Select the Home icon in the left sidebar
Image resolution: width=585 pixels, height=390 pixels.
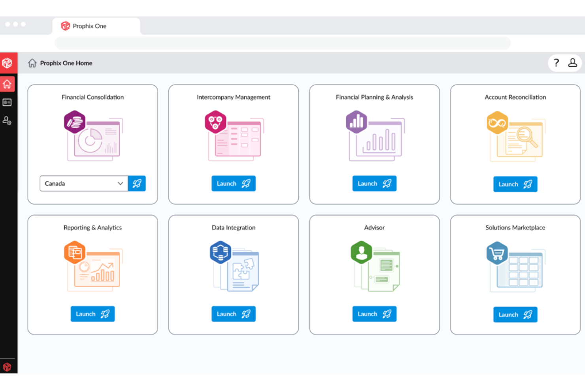[x=7, y=84]
